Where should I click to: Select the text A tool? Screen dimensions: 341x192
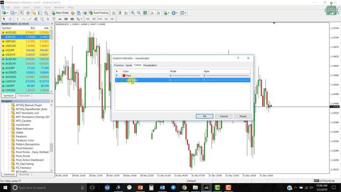(x=48, y=19)
